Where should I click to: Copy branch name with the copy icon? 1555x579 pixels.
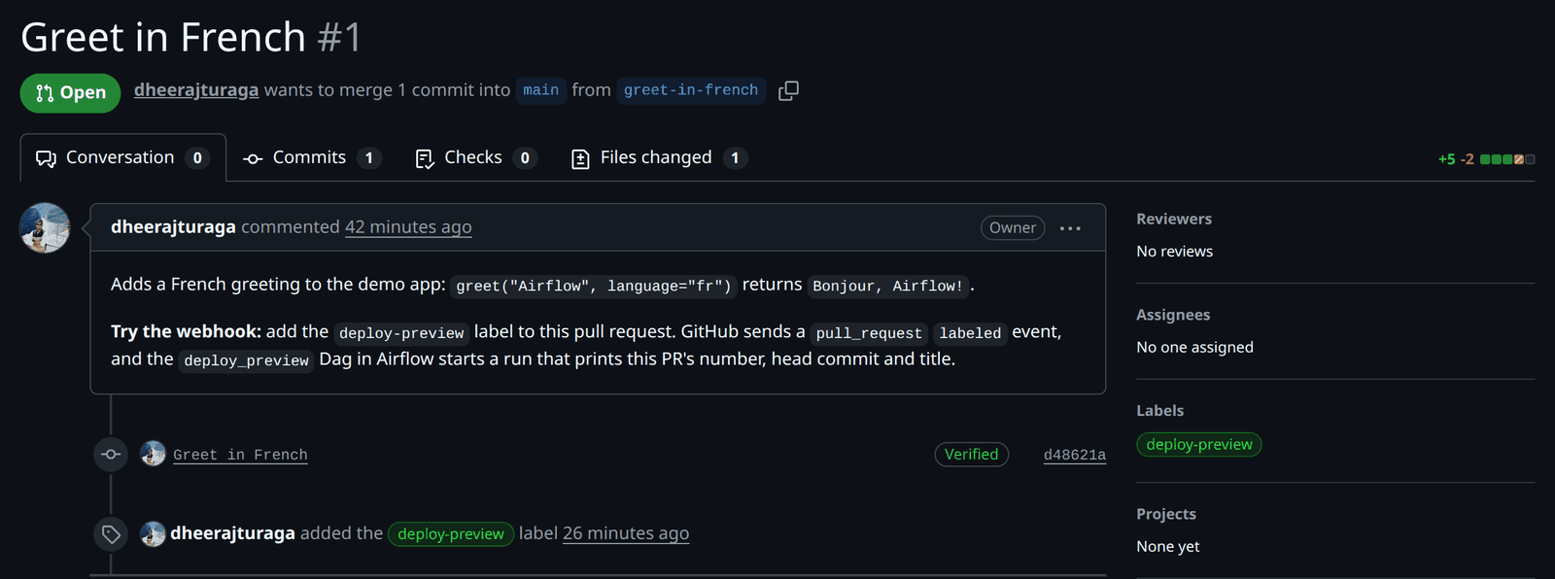(x=789, y=90)
